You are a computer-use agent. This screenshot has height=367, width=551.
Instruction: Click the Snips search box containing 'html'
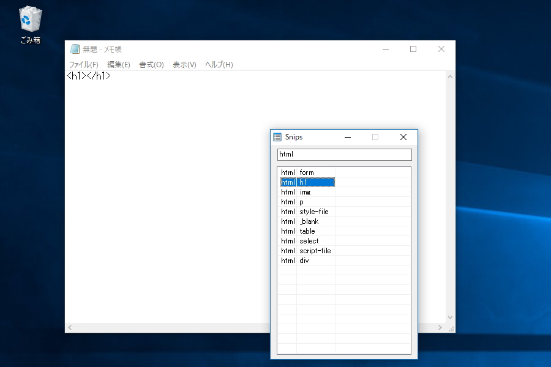(344, 154)
